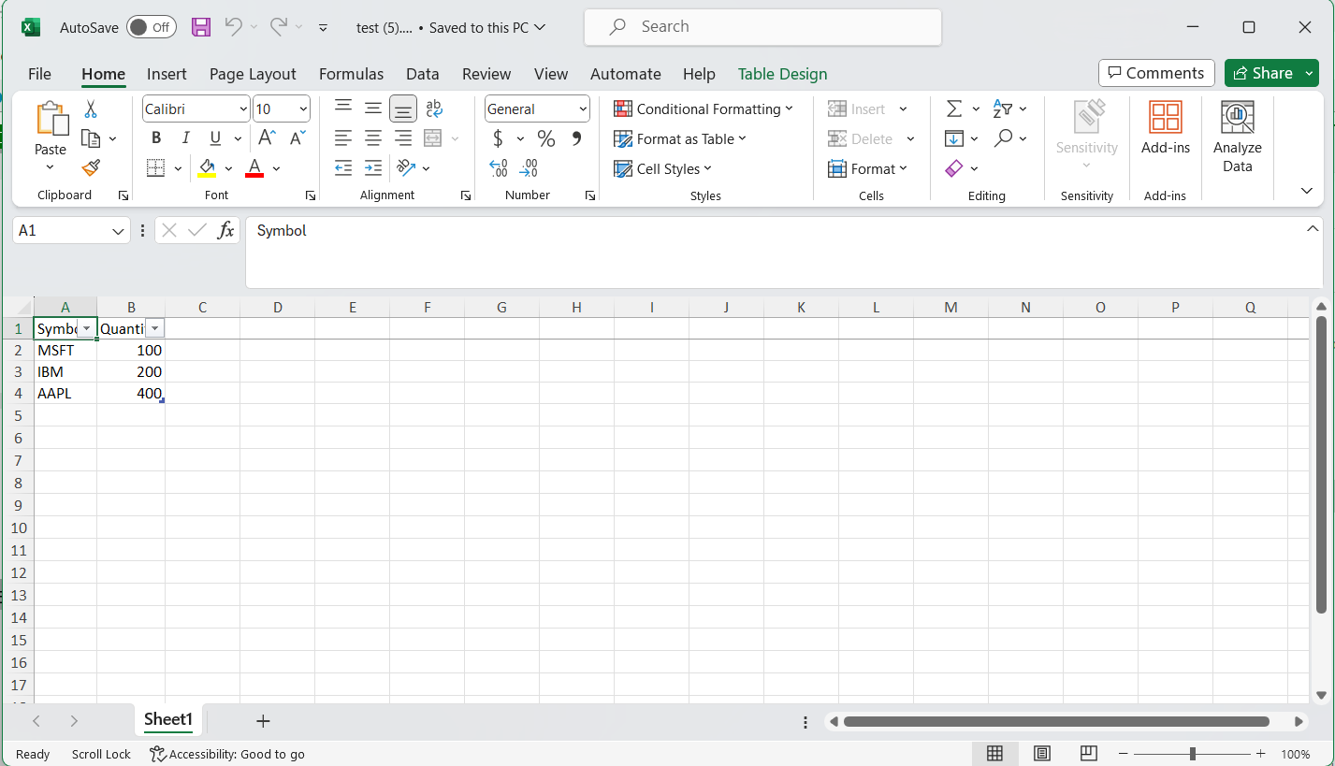
Task: Expand the Number Format dropdown showing General
Action: point(581,108)
